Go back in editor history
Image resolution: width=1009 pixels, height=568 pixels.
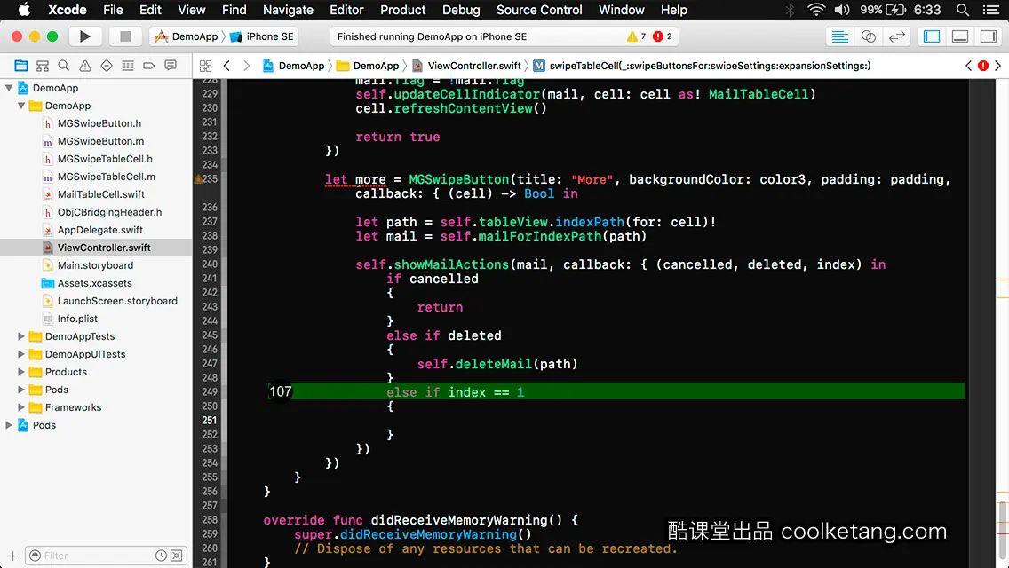[x=226, y=66]
